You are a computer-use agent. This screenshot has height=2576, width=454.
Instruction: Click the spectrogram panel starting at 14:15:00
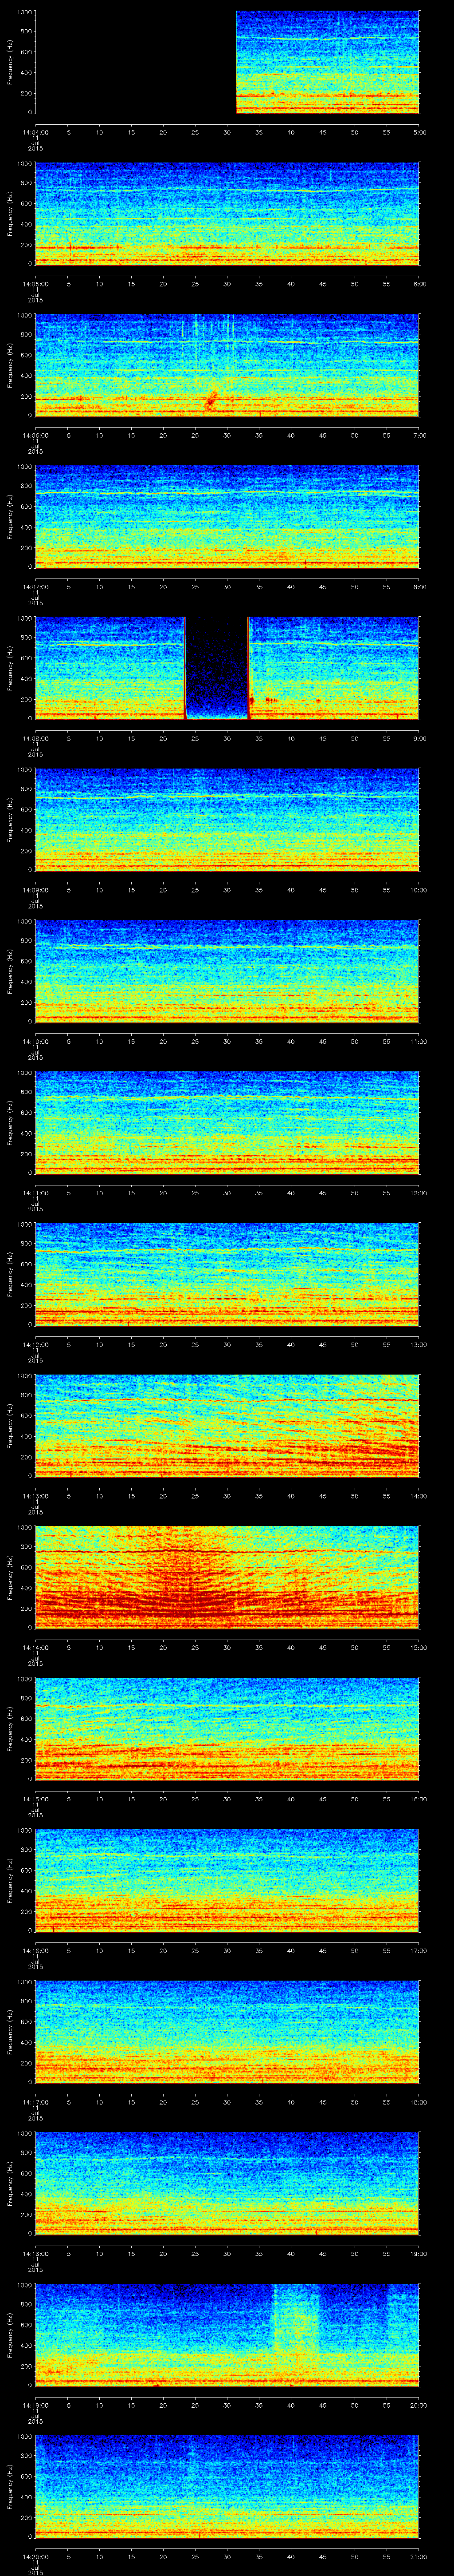tap(227, 1728)
